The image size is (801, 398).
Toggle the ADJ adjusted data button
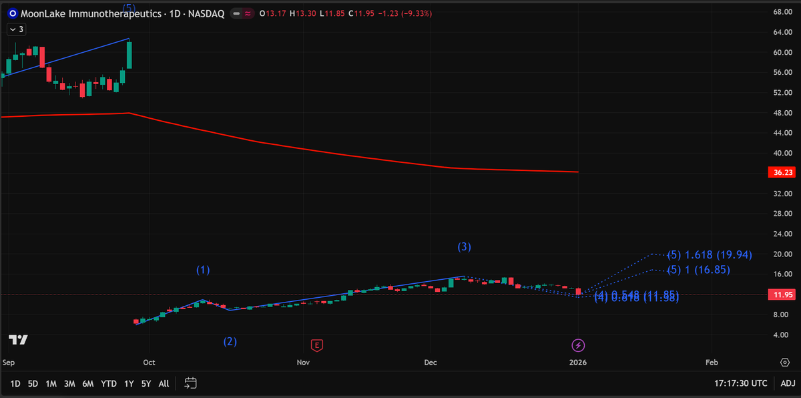pos(788,383)
